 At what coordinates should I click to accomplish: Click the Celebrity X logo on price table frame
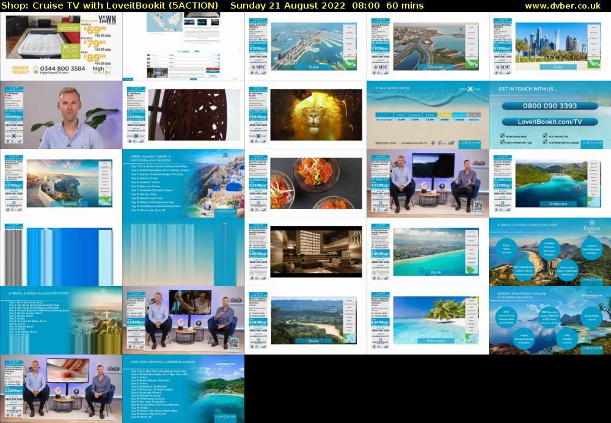(x=469, y=89)
